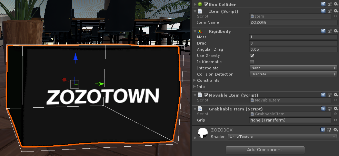Click the MovableItem script reference field
339x156 pixels.
tap(290, 100)
